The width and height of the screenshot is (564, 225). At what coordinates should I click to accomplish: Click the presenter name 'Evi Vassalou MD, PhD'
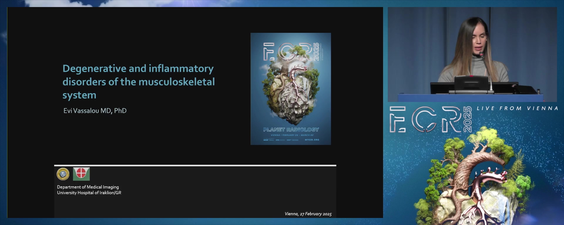point(95,111)
